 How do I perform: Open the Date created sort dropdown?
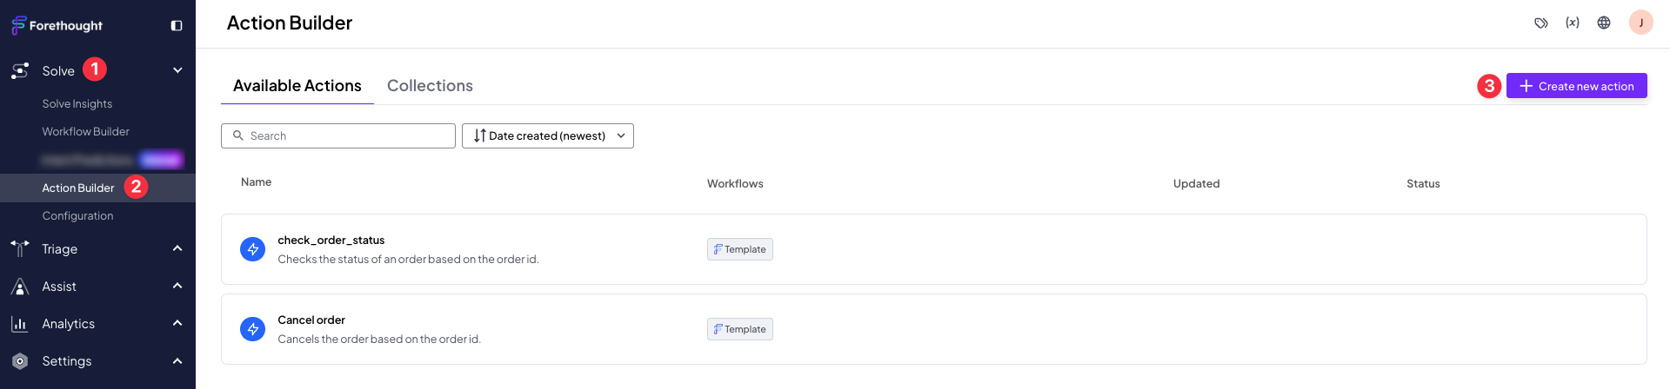click(x=548, y=136)
